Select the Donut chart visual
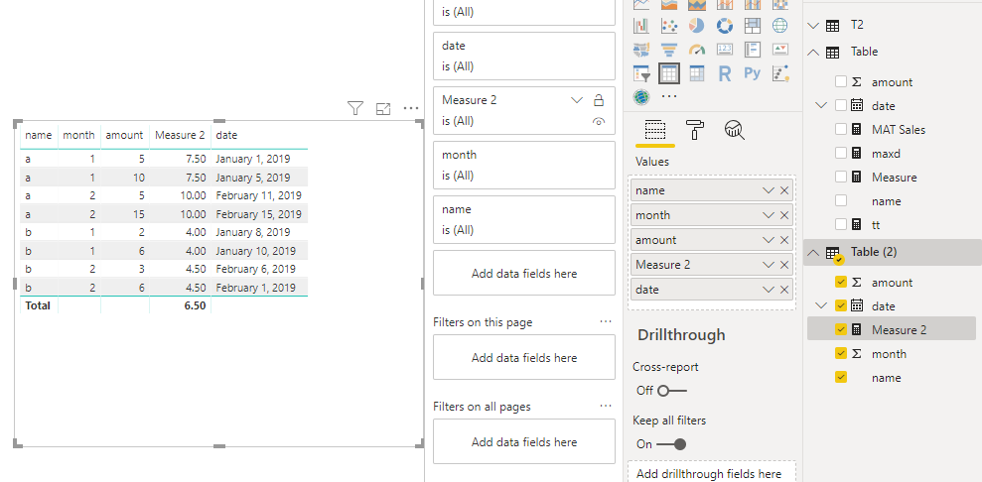 click(x=725, y=26)
